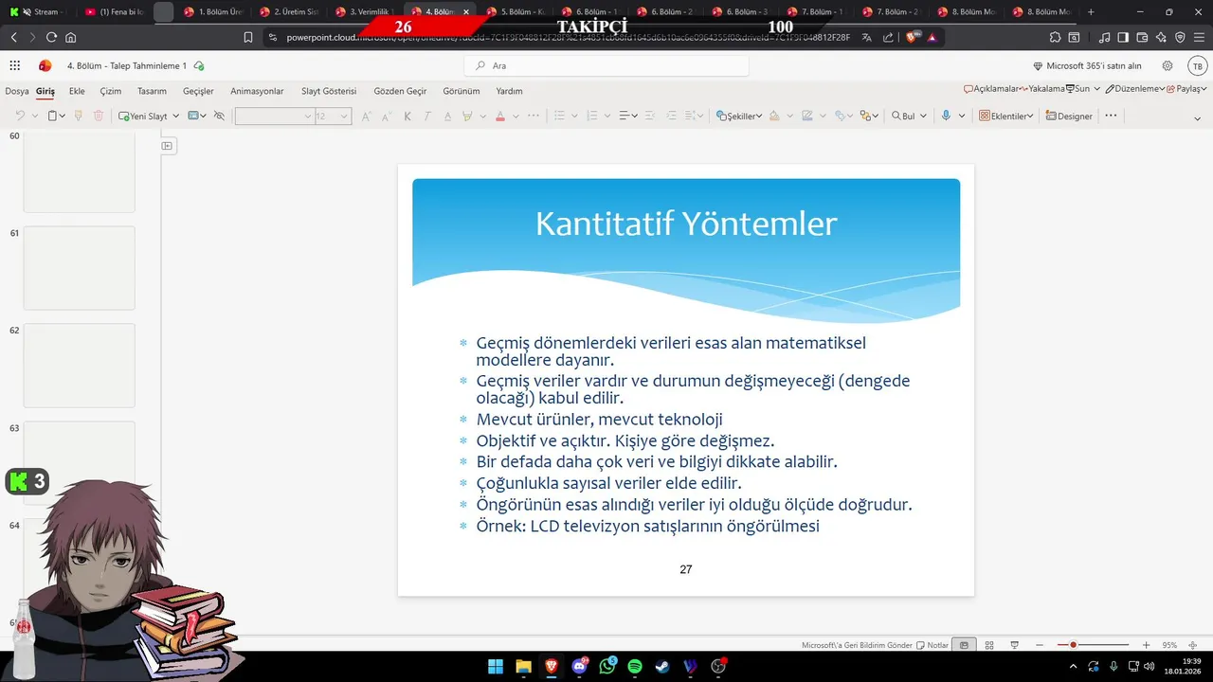Switch to the Animasyonlar tab
The image size is (1213, 682).
(x=257, y=91)
